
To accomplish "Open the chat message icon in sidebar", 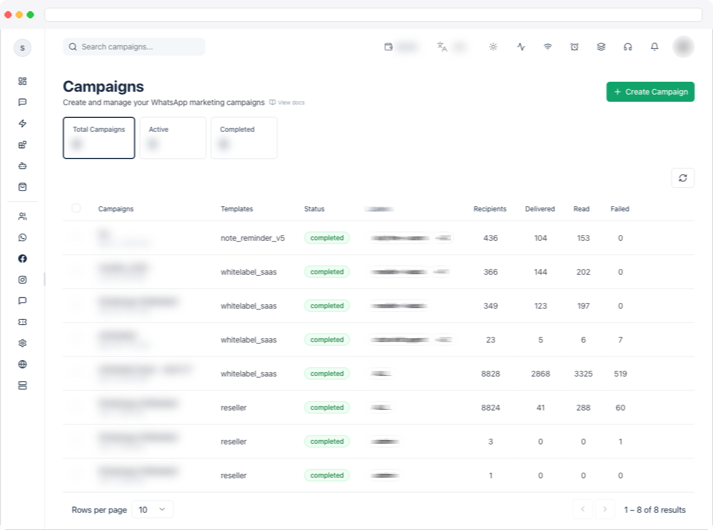I will pos(22,102).
